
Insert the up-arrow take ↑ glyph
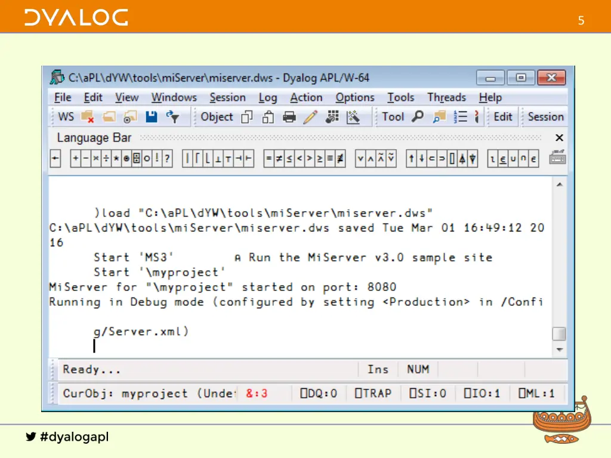pos(411,159)
